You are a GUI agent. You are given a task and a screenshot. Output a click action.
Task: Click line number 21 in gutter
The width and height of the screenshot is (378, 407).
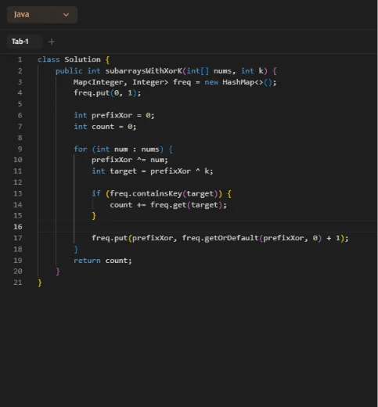(x=18, y=283)
